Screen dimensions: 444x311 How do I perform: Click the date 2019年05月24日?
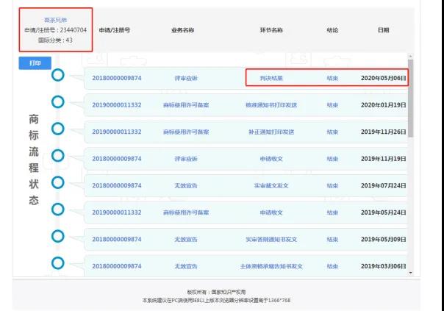coord(384,212)
